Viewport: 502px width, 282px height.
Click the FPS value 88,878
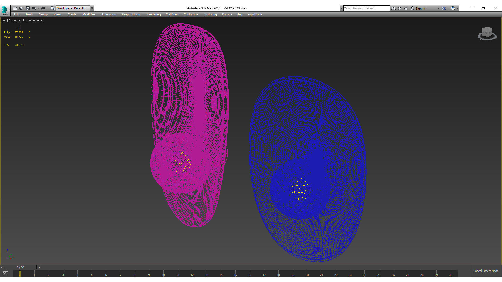click(19, 45)
